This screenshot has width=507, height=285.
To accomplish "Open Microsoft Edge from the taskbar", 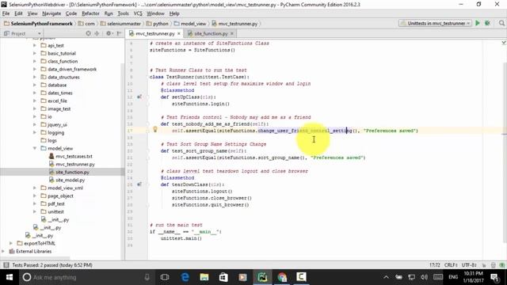I will point(185,277).
